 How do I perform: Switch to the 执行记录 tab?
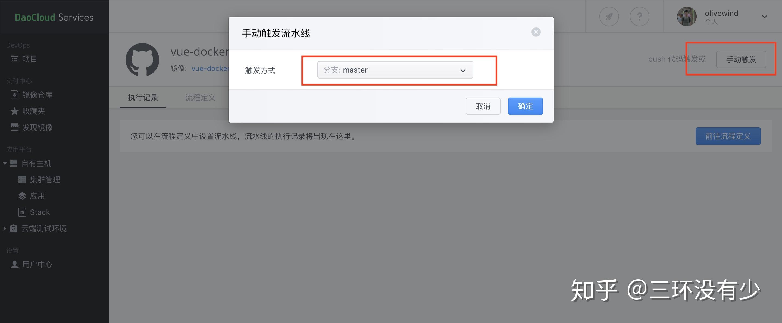(143, 98)
